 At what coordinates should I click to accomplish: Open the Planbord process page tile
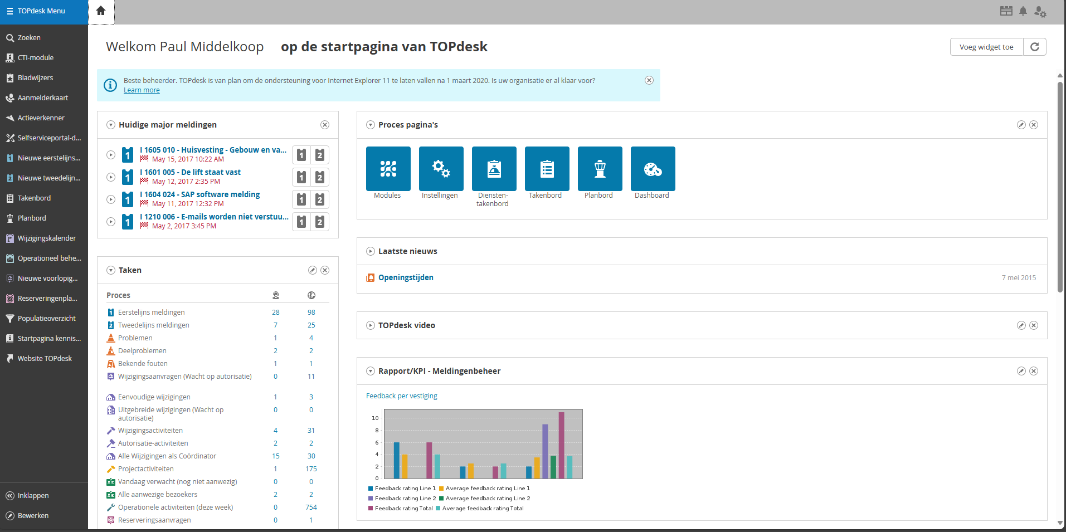click(600, 168)
